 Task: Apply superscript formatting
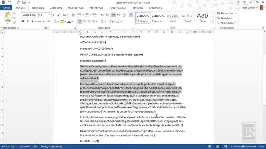[49, 22]
